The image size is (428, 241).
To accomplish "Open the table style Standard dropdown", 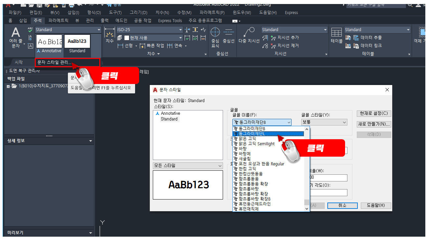I will coord(378,30).
